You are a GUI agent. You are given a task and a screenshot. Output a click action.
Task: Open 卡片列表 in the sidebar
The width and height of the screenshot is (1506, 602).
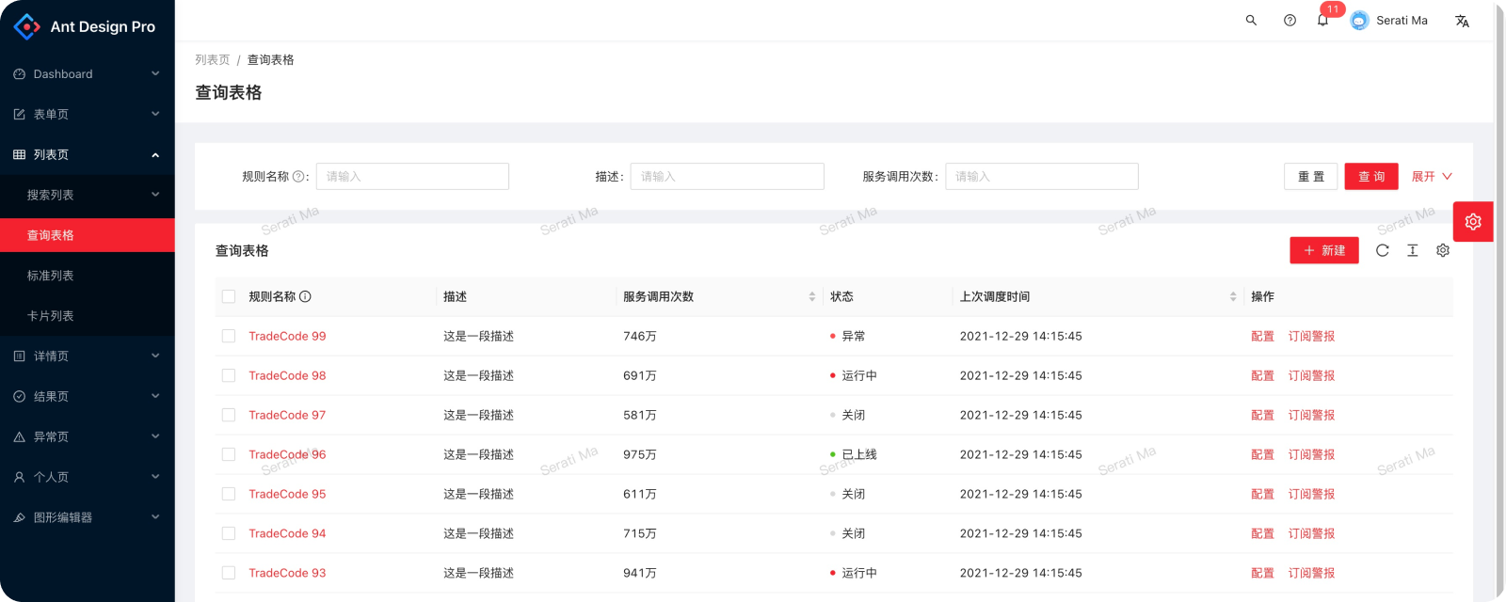pos(51,316)
